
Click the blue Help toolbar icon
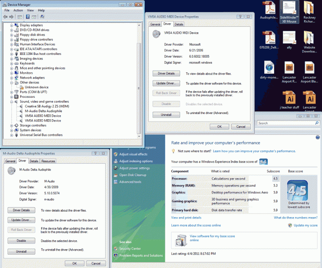tap(28, 17)
